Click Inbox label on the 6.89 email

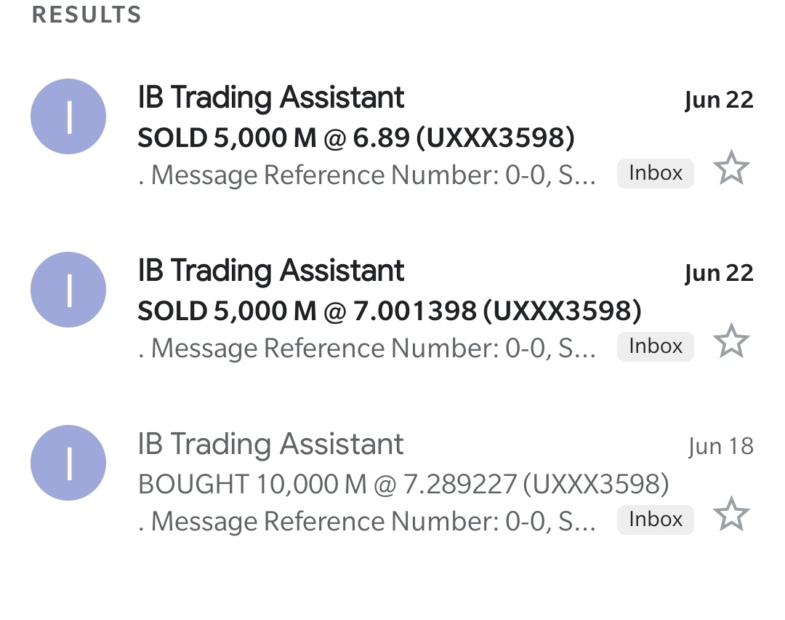[656, 173]
